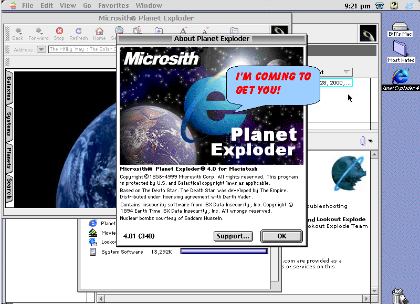The image size is (420, 304).
Task: Switch to the Search side tab
Action: tap(9, 188)
